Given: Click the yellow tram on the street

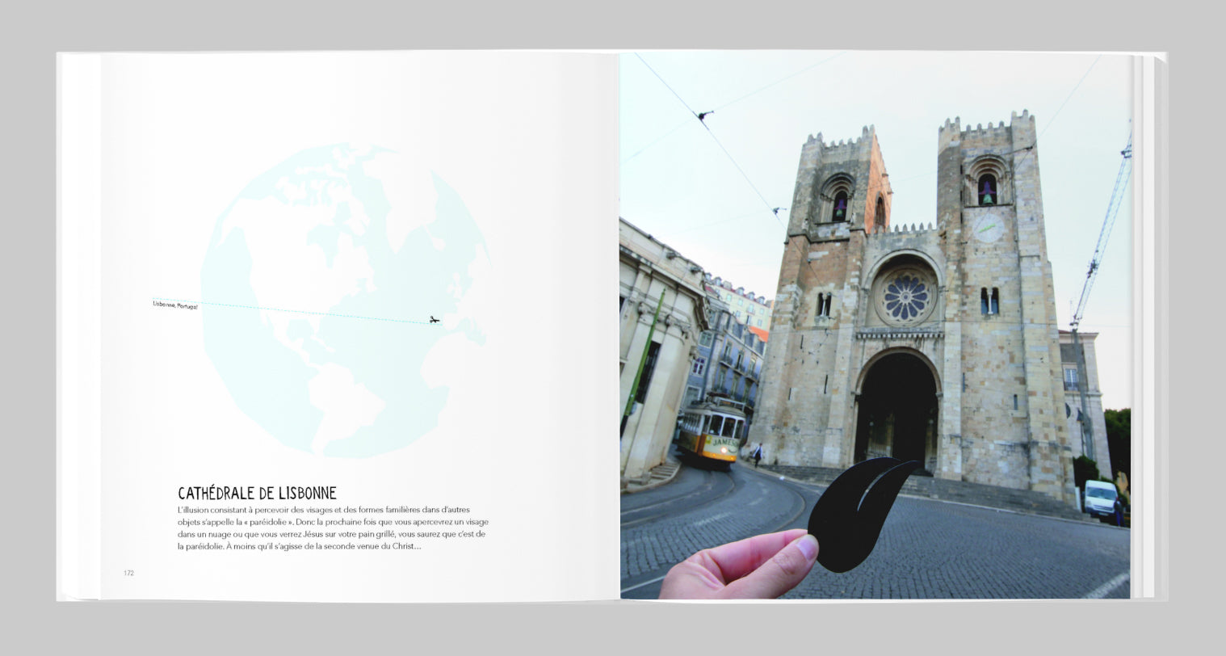Looking at the screenshot, I should pos(712,432).
